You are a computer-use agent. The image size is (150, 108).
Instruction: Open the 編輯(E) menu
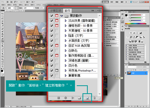tap(9, 5)
